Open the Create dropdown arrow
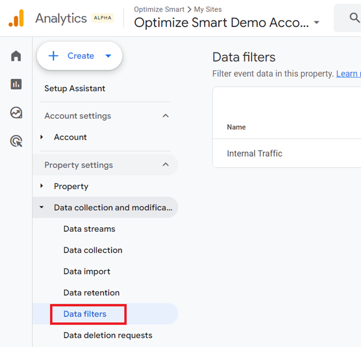This screenshot has height=347, width=361. click(x=108, y=56)
